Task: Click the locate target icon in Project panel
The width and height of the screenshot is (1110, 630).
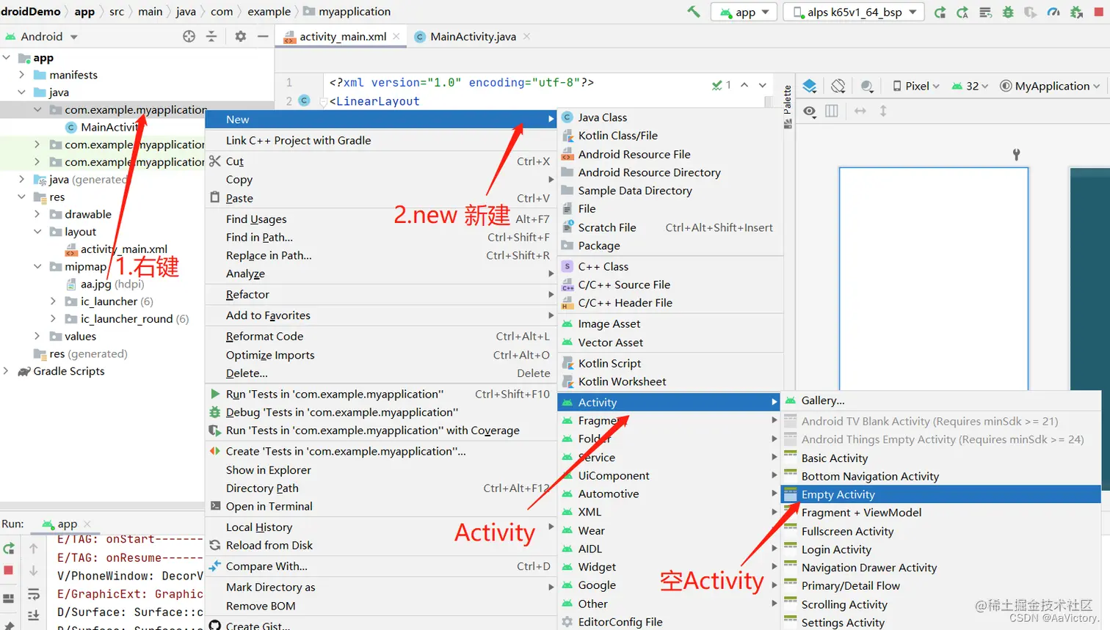Action: point(189,36)
